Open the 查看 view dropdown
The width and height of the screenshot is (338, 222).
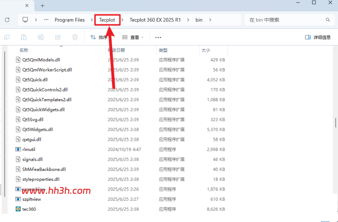(x=132, y=37)
